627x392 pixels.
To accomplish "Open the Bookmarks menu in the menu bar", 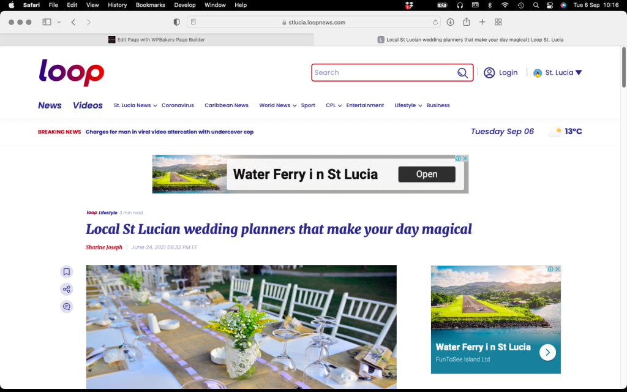I will click(151, 5).
